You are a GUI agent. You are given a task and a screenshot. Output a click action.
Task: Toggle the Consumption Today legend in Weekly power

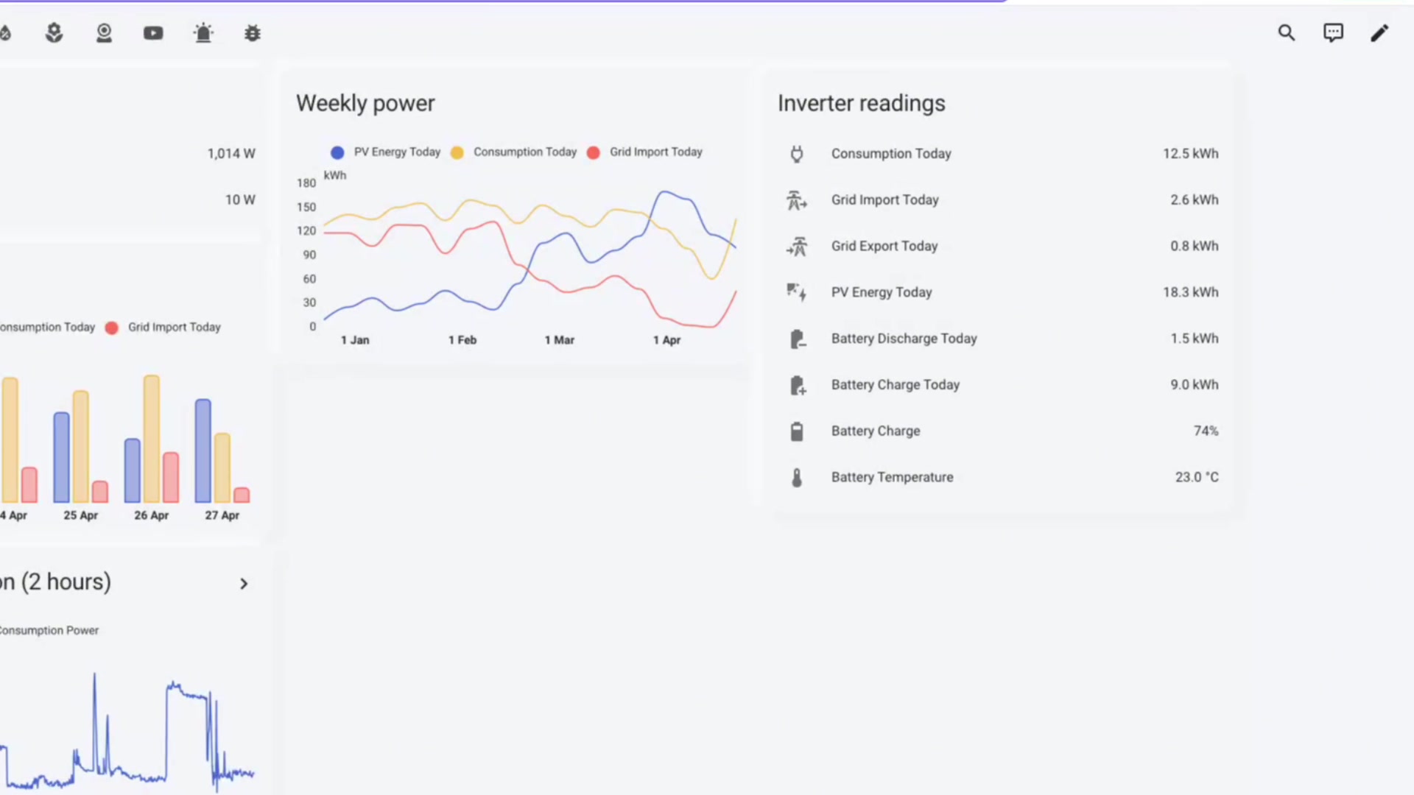click(x=513, y=152)
